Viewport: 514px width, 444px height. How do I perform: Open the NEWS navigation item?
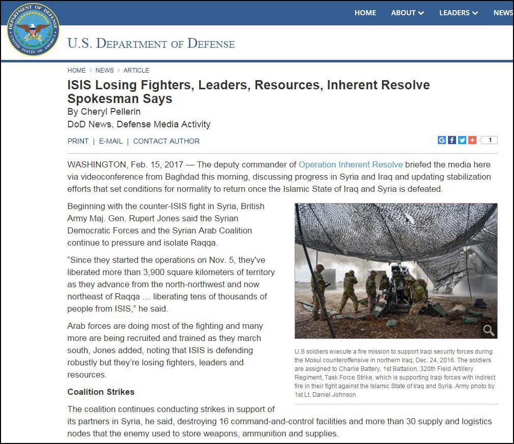click(x=503, y=13)
